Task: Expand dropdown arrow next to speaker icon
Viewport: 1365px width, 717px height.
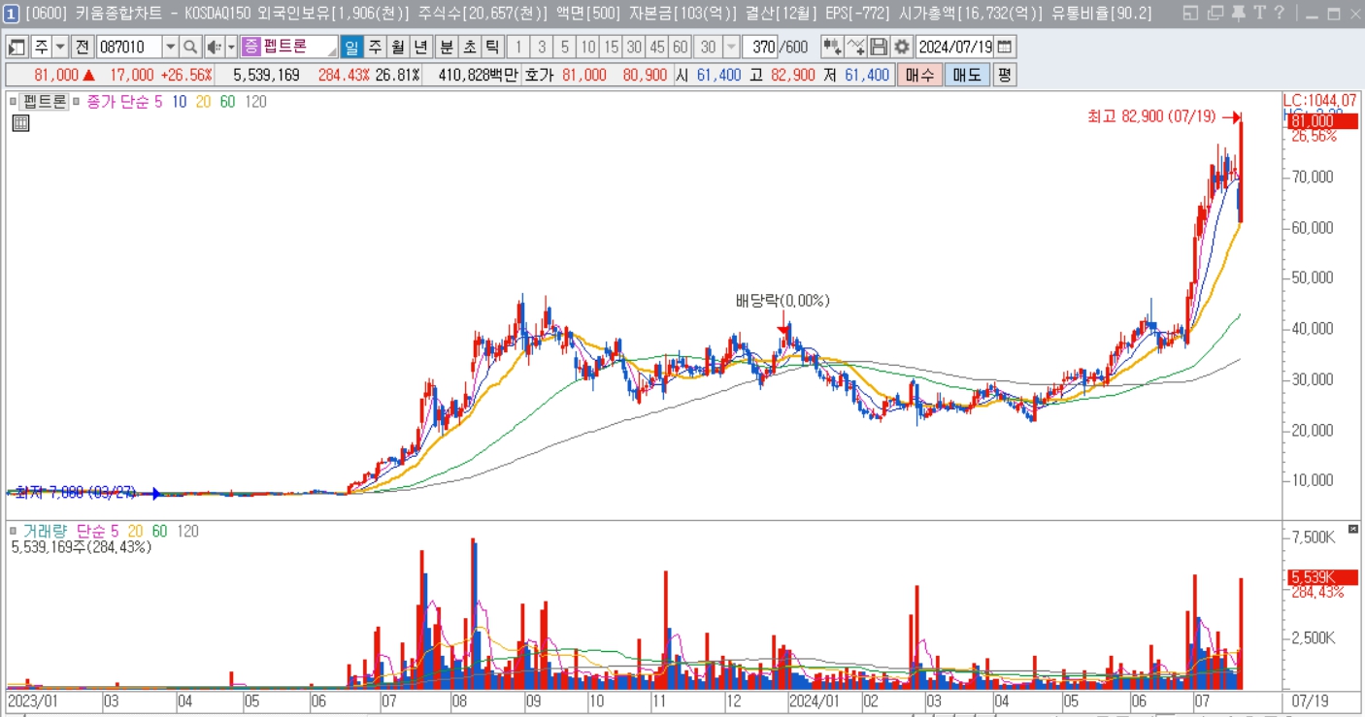Action: pos(231,47)
